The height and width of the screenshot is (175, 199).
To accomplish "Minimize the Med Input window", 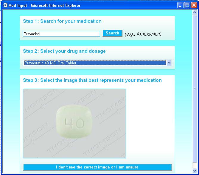I will pyautogui.click(x=180, y=5).
